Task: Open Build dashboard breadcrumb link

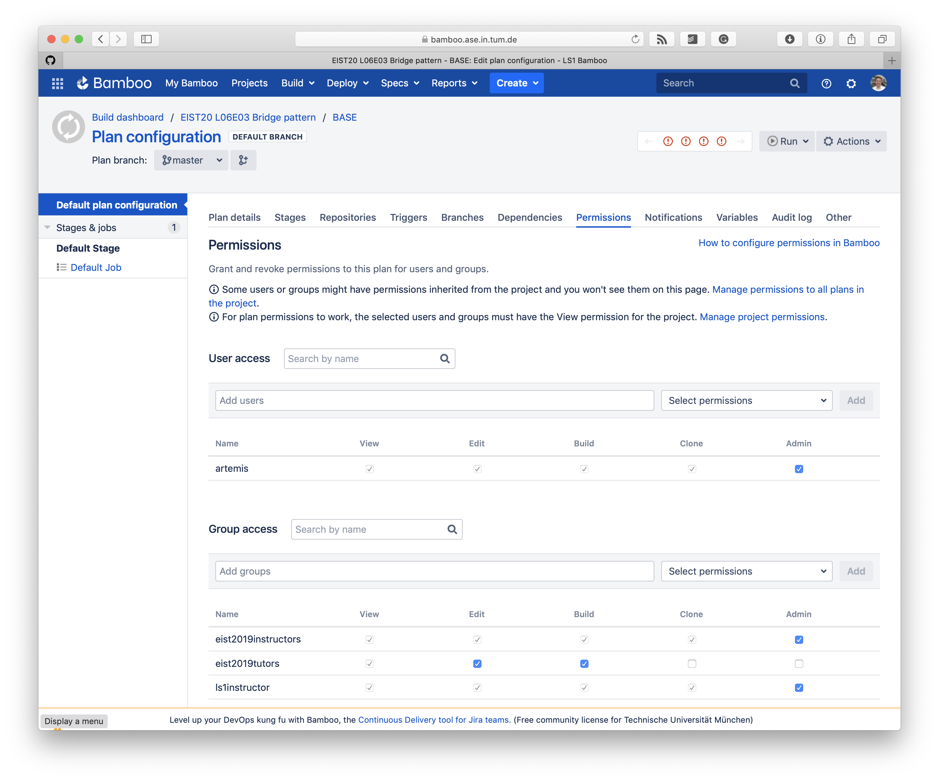Action: click(128, 117)
